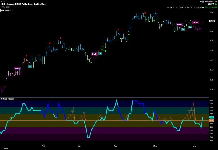218x150 pixels.
Task: Click the cyan 1.00 oscillator value tag
Action: coord(211,117)
